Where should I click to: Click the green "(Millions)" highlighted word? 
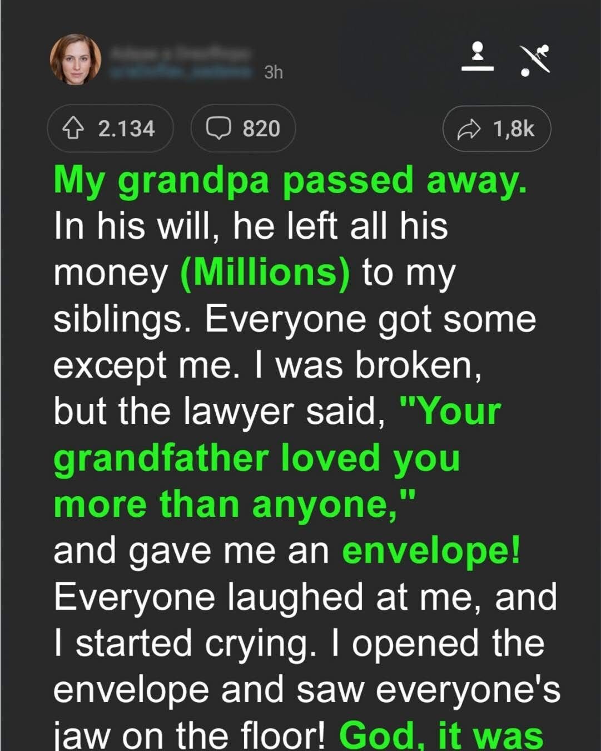pyautogui.click(x=266, y=273)
